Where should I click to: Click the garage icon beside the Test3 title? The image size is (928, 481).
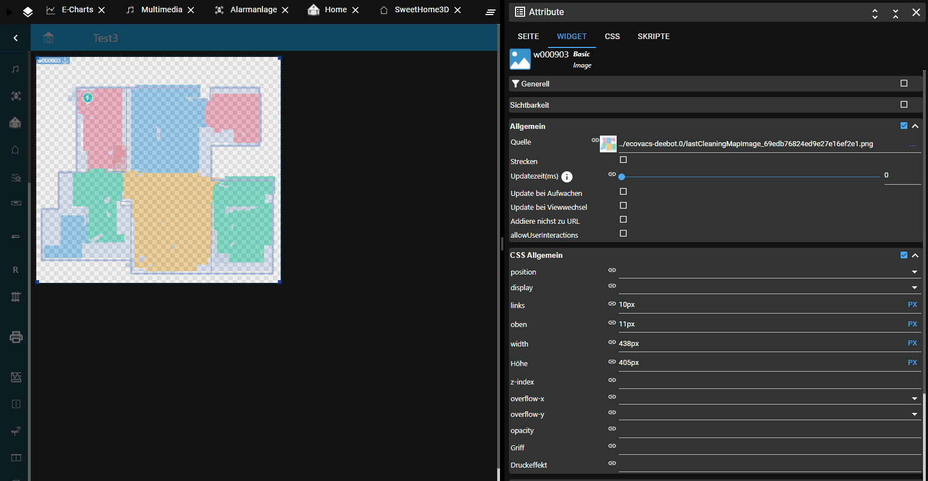click(x=49, y=37)
